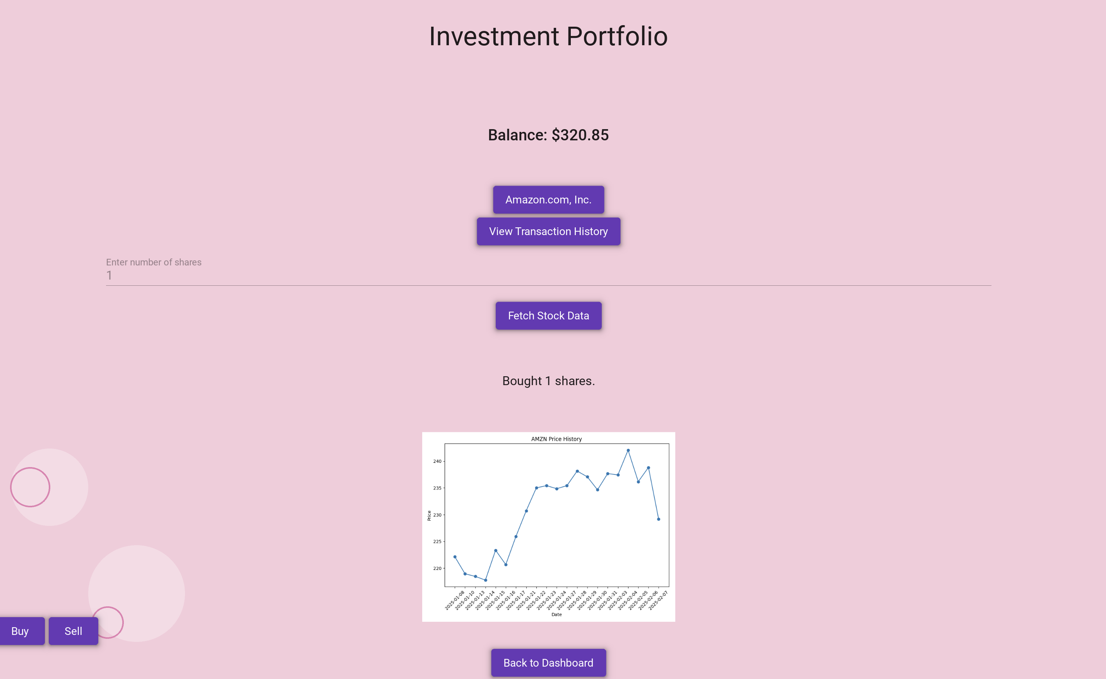Click the Sell button
This screenshot has width=1106, height=679.
(x=73, y=631)
